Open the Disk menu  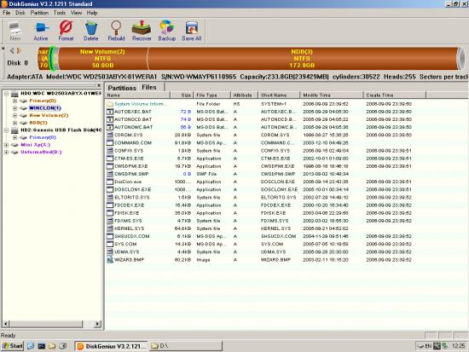(x=20, y=13)
